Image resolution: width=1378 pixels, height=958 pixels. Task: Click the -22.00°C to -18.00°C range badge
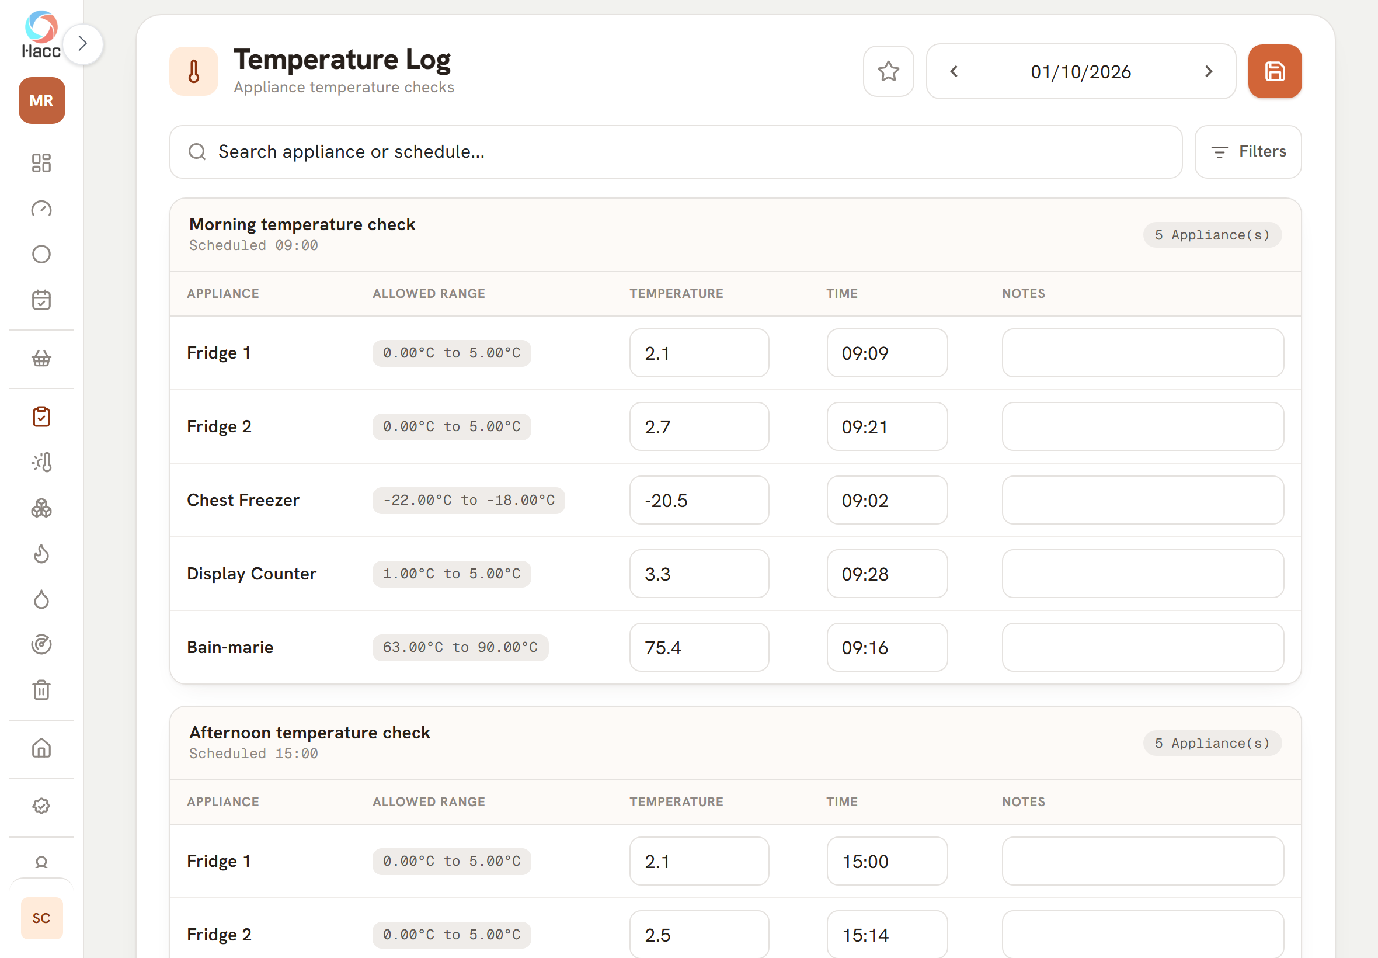click(x=468, y=500)
